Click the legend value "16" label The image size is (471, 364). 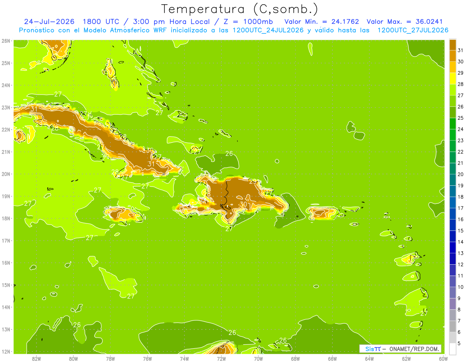(x=460, y=219)
